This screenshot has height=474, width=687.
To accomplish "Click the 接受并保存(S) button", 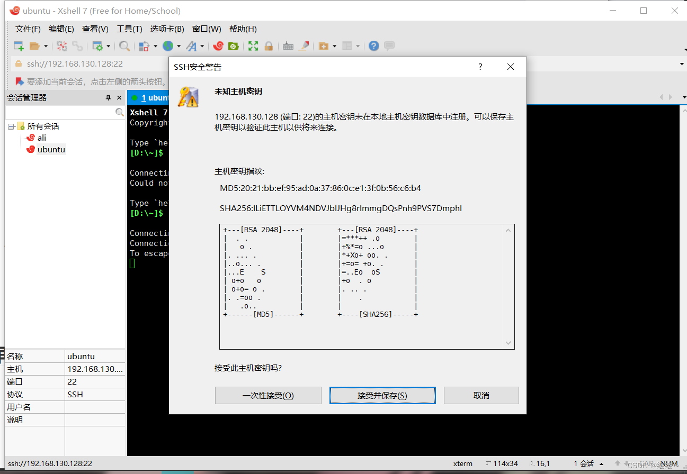I will [x=382, y=396].
